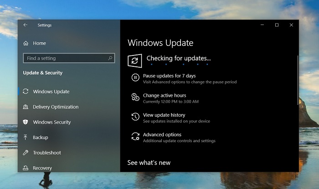This screenshot has width=319, height=189.
Task: Click the large update status refresh icon
Action: pos(135,60)
